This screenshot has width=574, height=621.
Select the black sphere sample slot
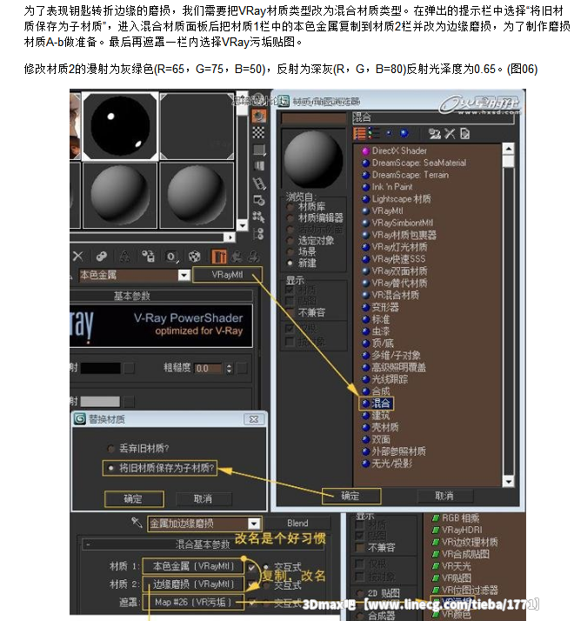[x=120, y=125]
